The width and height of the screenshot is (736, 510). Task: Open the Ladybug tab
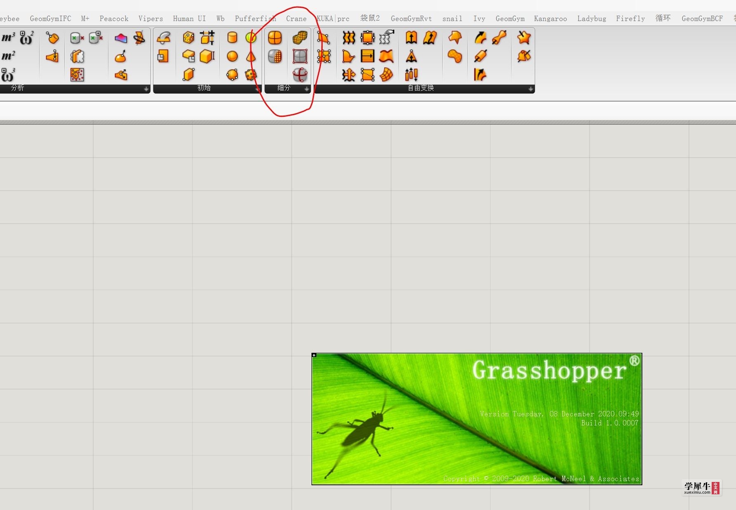(592, 19)
